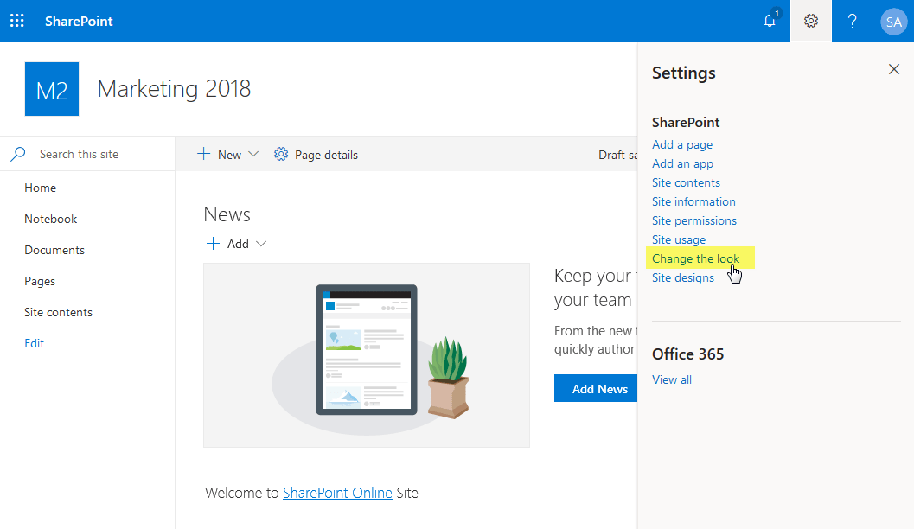Click the search magnifier icon
914x529 pixels.
pyautogui.click(x=17, y=153)
